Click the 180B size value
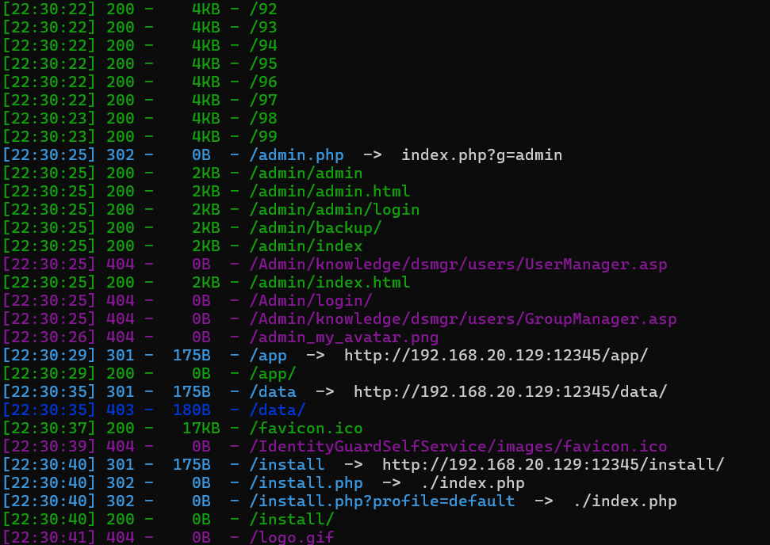770x545 pixels. 192,410
